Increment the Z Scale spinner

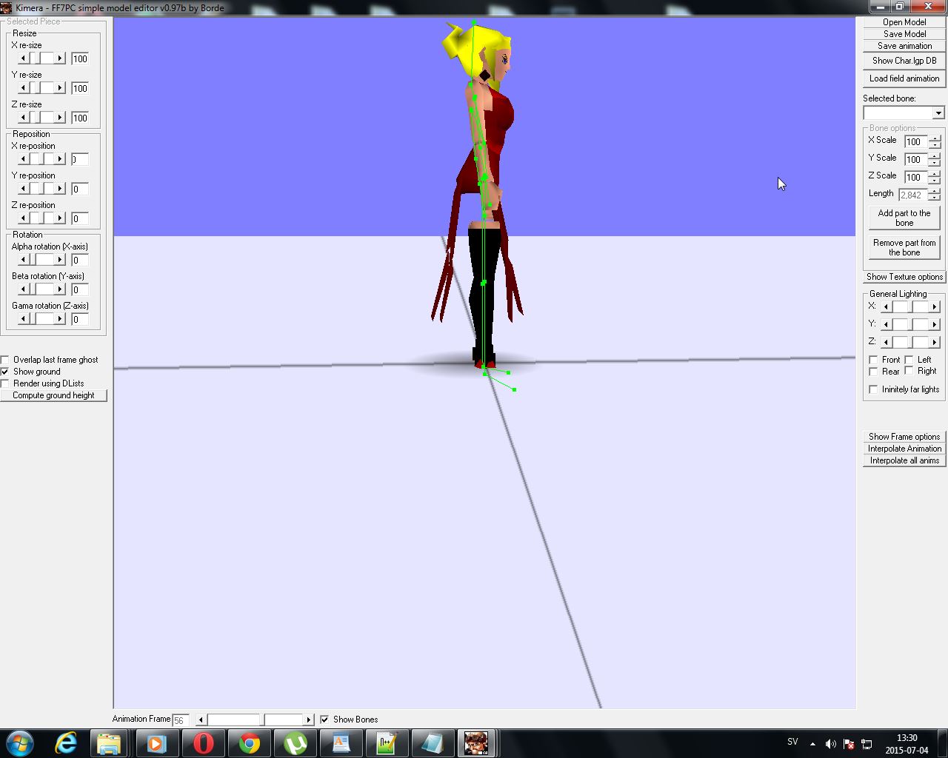[935, 174]
